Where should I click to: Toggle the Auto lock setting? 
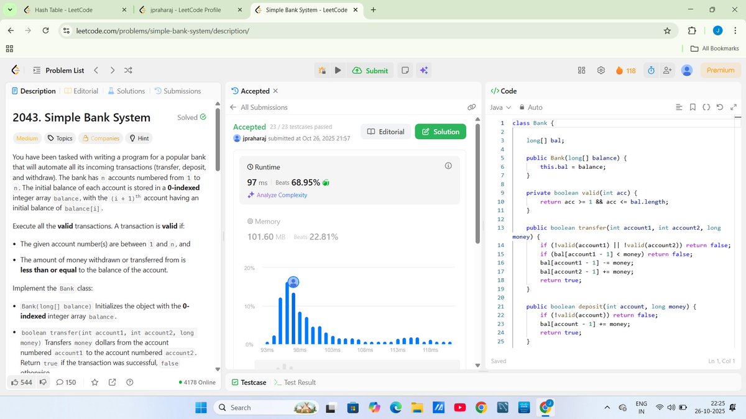(x=531, y=107)
